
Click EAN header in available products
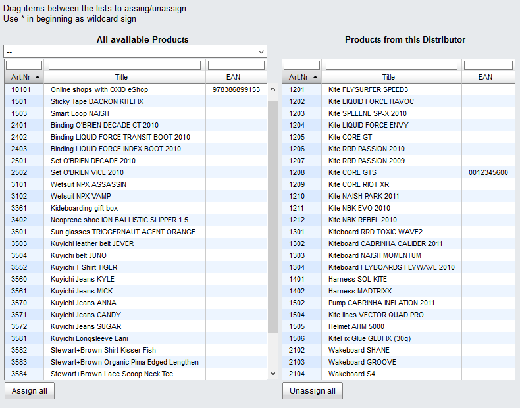tap(236, 77)
